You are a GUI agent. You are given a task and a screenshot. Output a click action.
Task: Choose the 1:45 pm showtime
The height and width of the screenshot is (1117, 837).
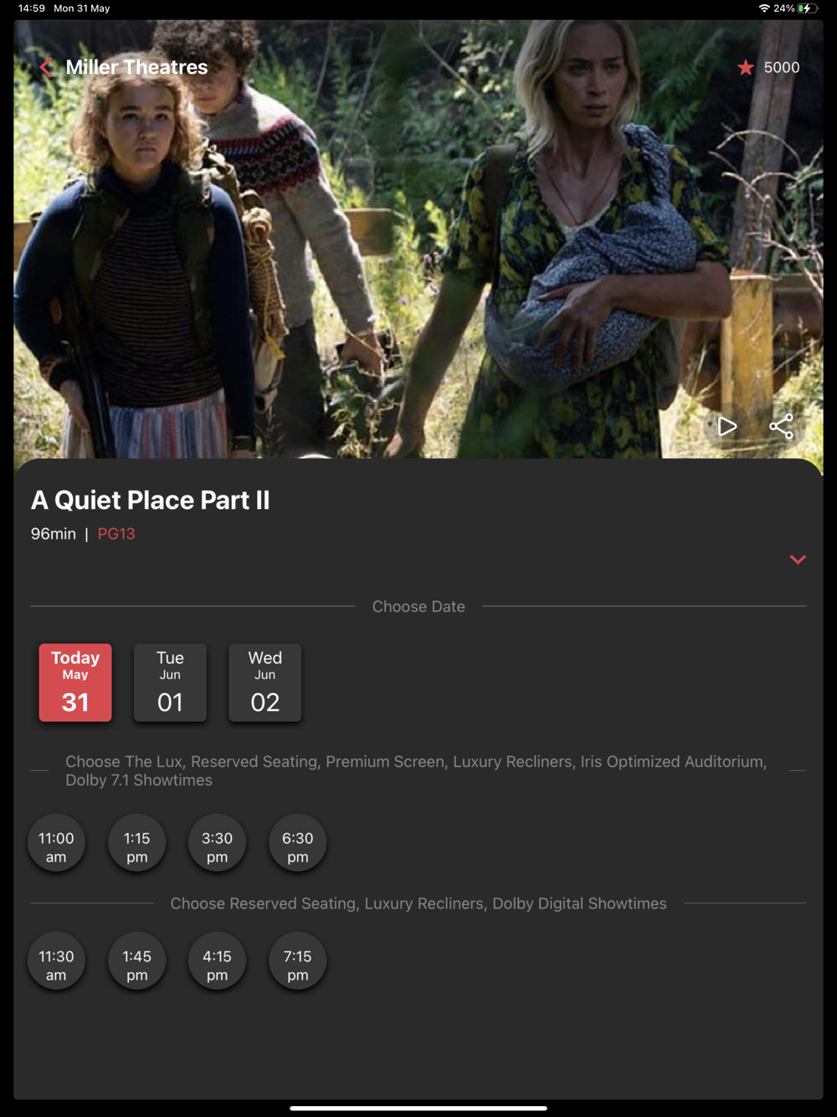(136, 960)
